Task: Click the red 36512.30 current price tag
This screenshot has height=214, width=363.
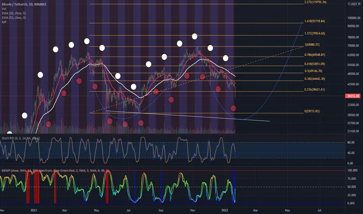Action: (x=353, y=96)
